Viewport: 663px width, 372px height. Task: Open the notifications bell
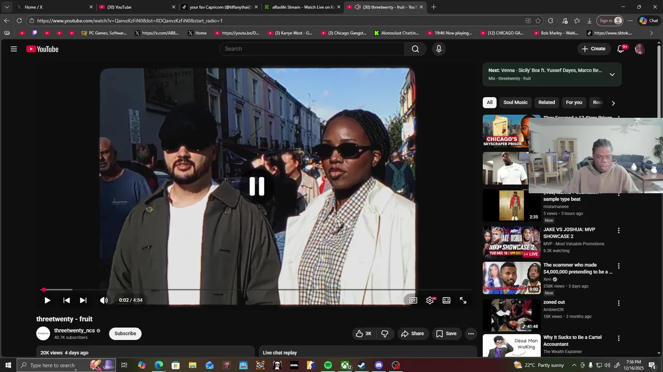click(621, 49)
